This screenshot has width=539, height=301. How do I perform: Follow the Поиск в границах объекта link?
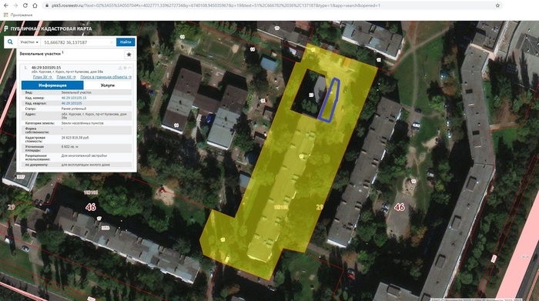(x=106, y=77)
